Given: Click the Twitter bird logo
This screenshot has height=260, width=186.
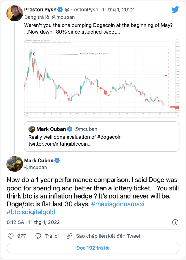Looking at the screenshot, I should click(x=175, y=10).
